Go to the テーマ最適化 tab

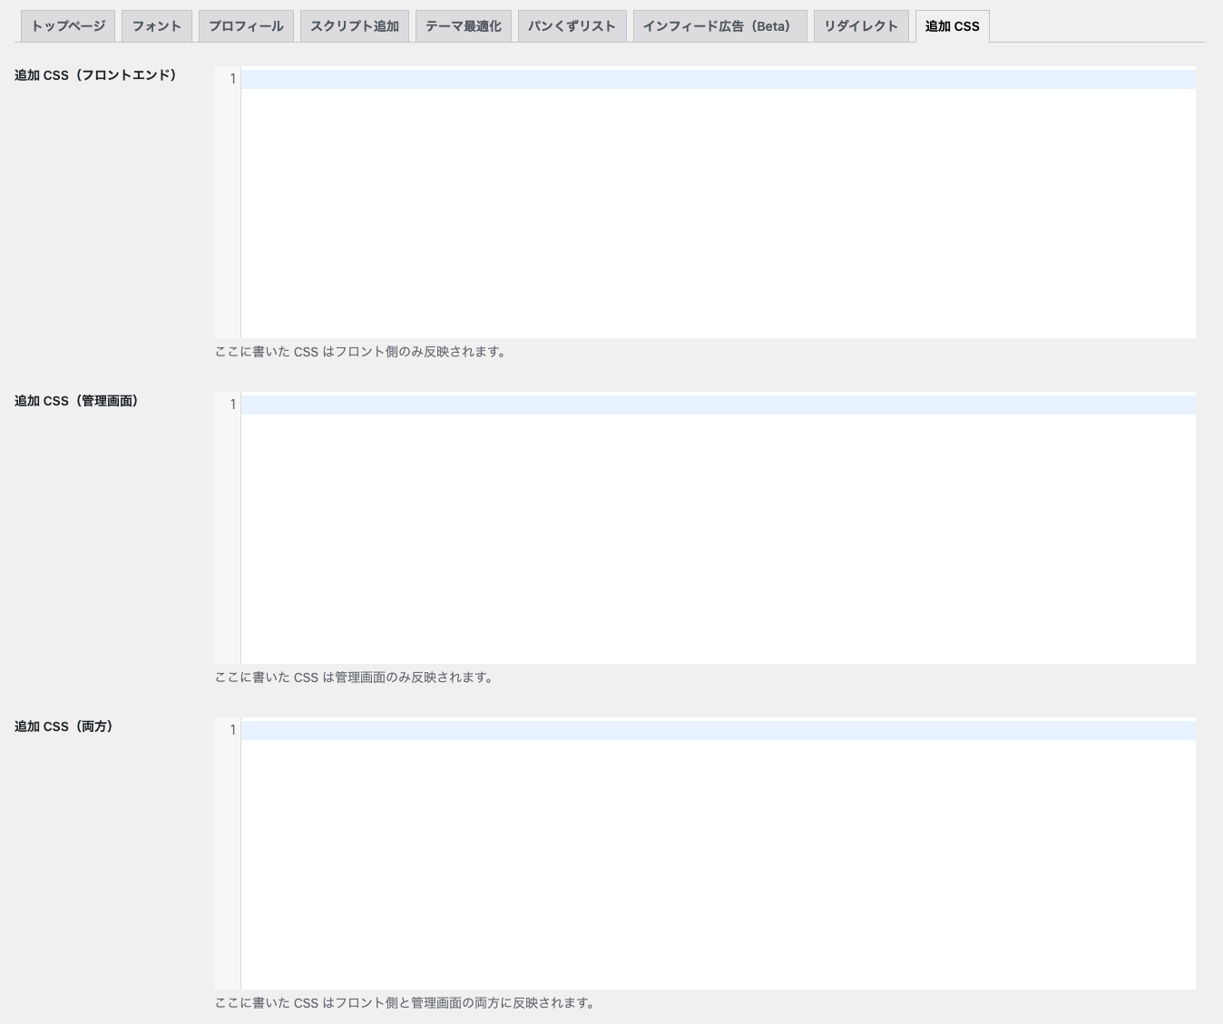463,26
